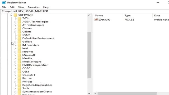
Task: Click the ab string icon beside (Default)
Action: pos(96,20)
